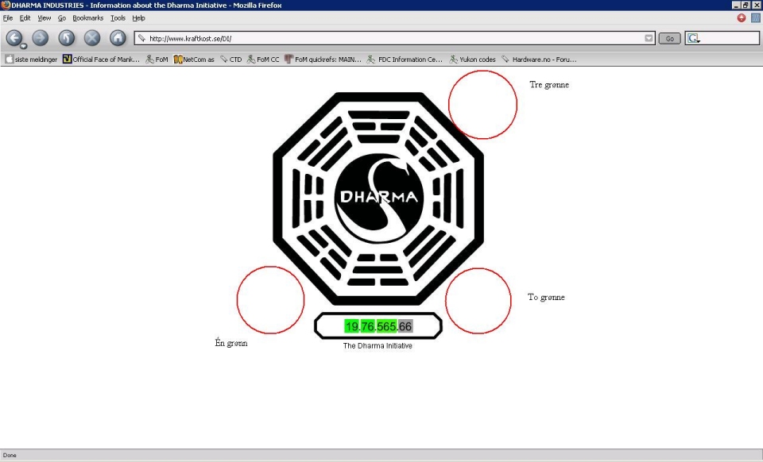Click the 'To grønne' text
This screenshot has height=462, width=763.
[x=546, y=297]
